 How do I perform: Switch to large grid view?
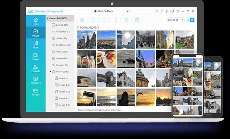pos(192,20)
